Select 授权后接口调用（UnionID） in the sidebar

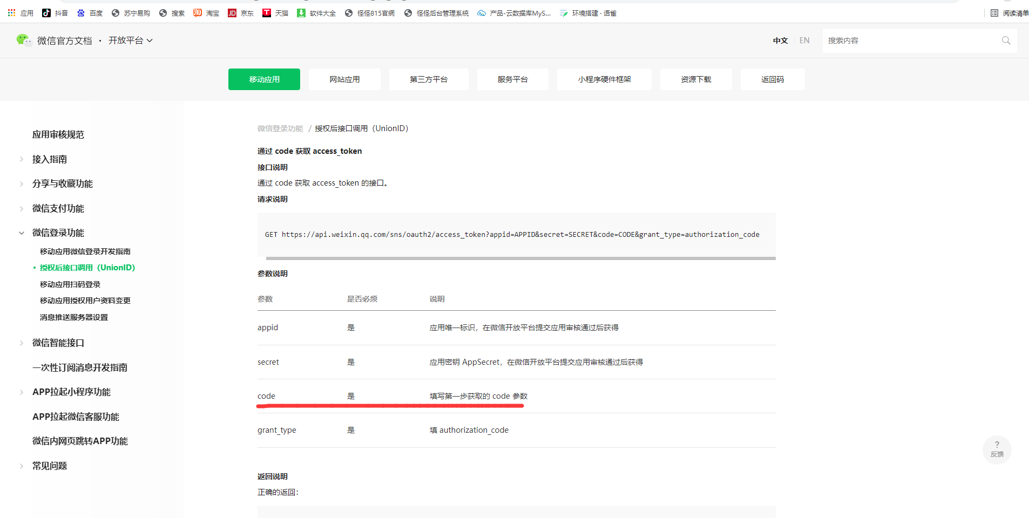point(87,268)
